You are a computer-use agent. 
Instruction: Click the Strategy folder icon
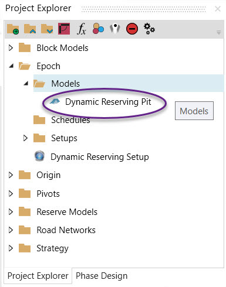coord(25,248)
